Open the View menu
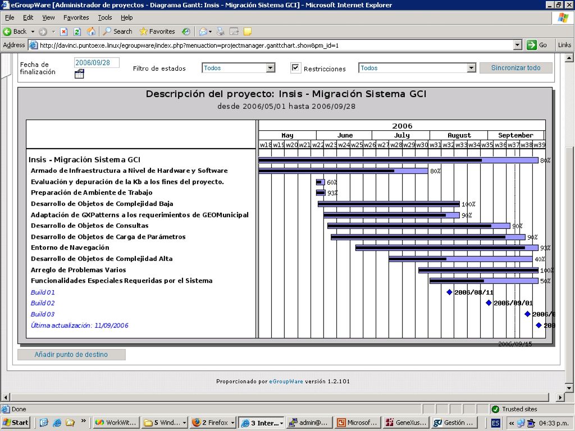Image resolution: width=575 pixels, height=431 pixels. pos(48,17)
